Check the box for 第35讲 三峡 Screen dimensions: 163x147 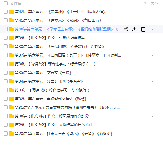(x=6, y=73)
